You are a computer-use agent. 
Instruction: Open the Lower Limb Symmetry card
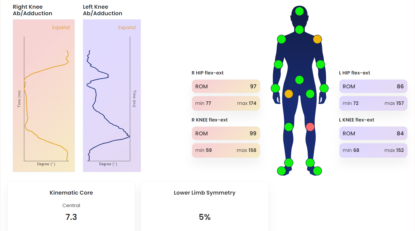tap(205, 206)
